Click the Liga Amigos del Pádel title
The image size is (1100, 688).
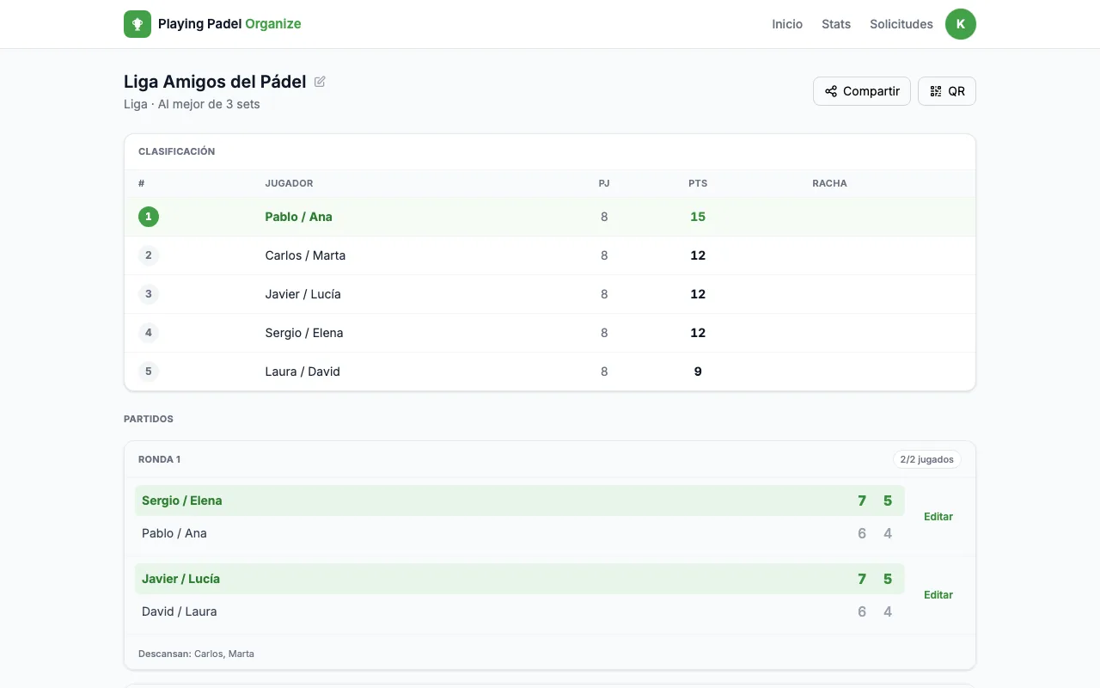(x=215, y=82)
